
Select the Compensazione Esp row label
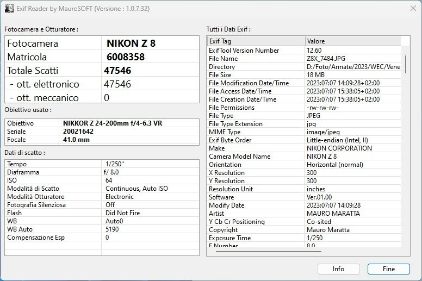[x=36, y=238]
